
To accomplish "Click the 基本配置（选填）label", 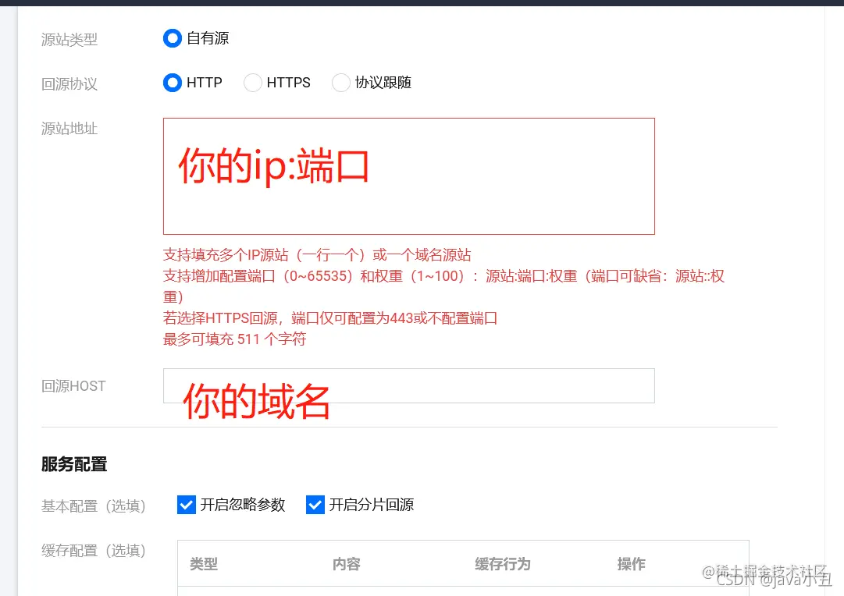I will coord(94,506).
